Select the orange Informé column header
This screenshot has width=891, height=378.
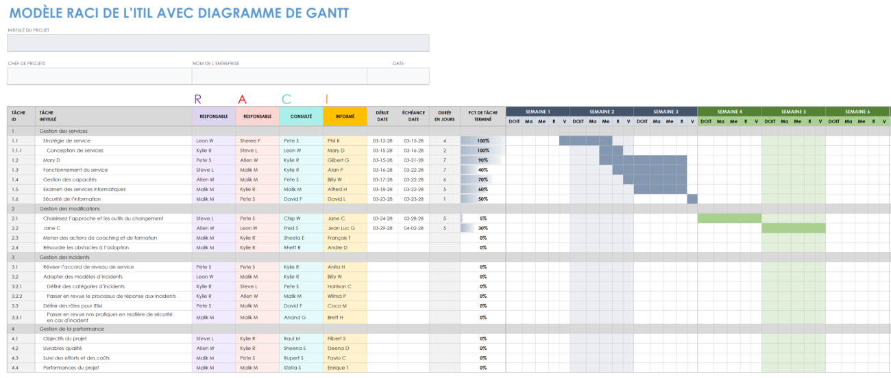pos(345,116)
